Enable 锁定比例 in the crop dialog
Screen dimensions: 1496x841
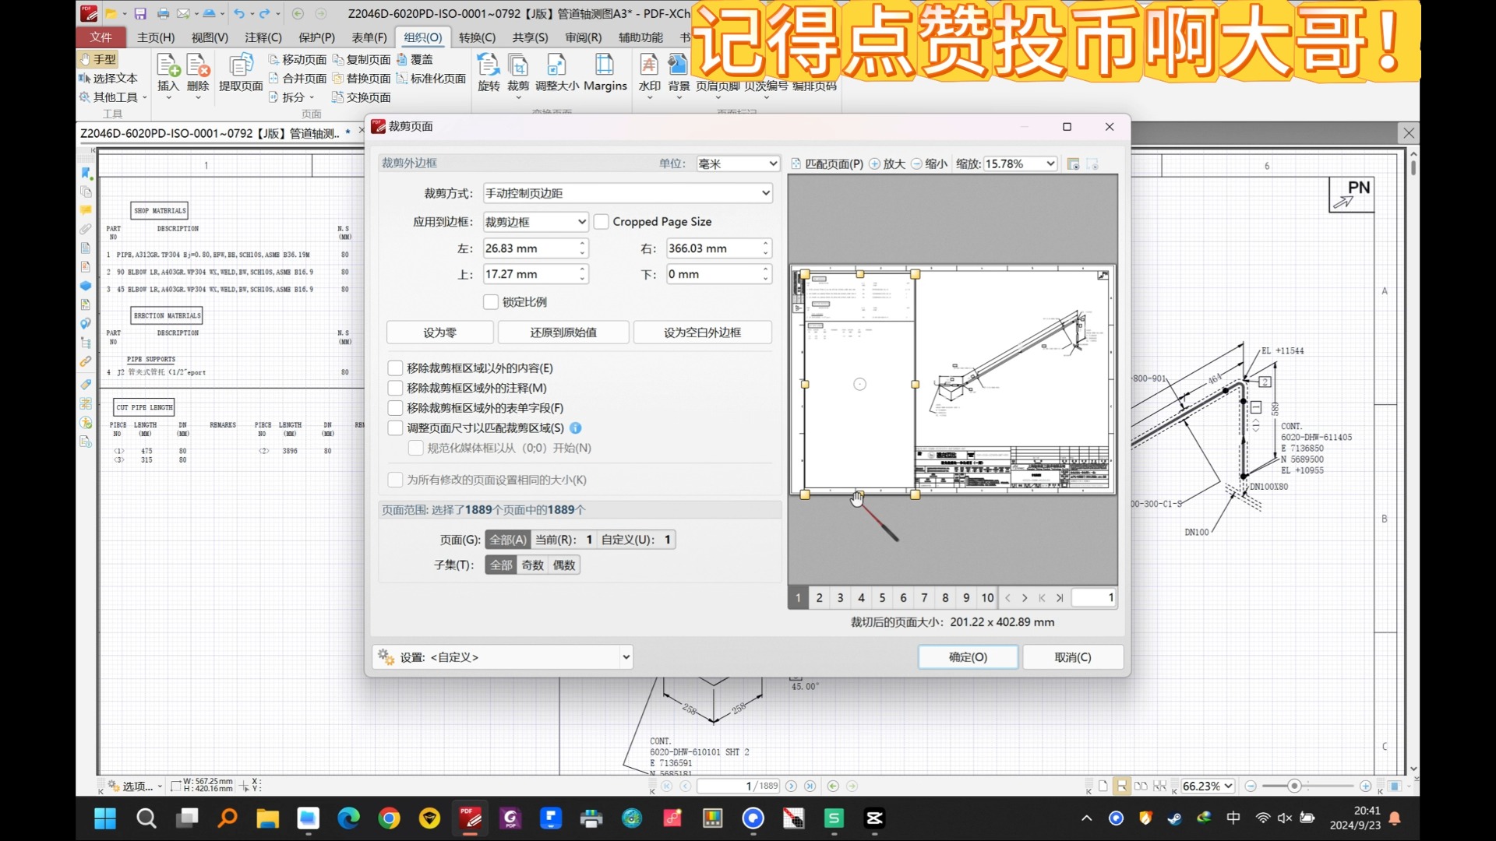491,301
